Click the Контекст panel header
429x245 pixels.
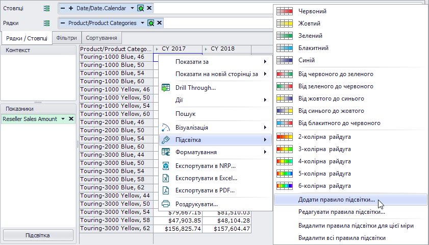coord(38,50)
